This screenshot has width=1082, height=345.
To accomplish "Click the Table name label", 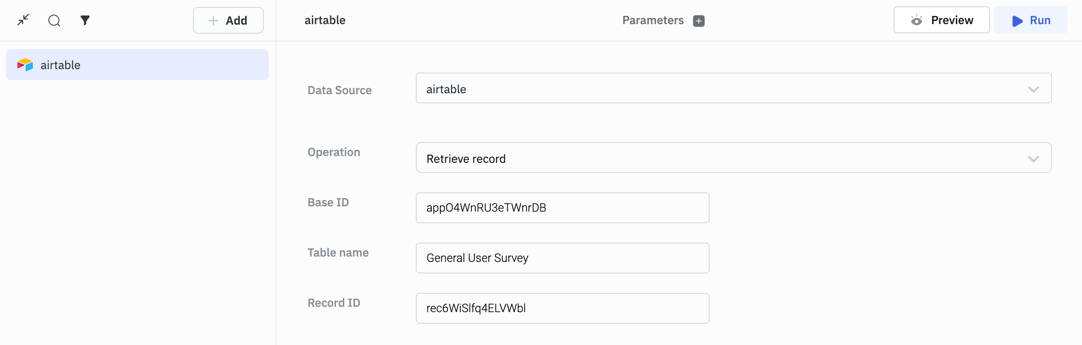I will (338, 253).
